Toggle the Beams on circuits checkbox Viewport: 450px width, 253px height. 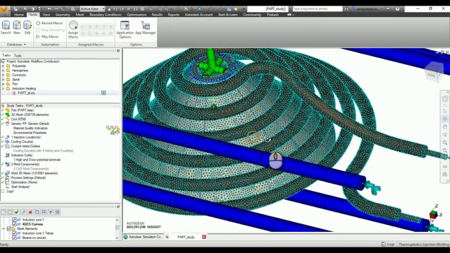tap(14, 238)
